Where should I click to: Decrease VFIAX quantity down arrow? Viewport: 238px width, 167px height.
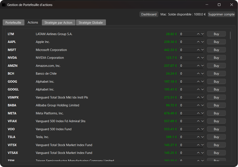pos(203,121)
